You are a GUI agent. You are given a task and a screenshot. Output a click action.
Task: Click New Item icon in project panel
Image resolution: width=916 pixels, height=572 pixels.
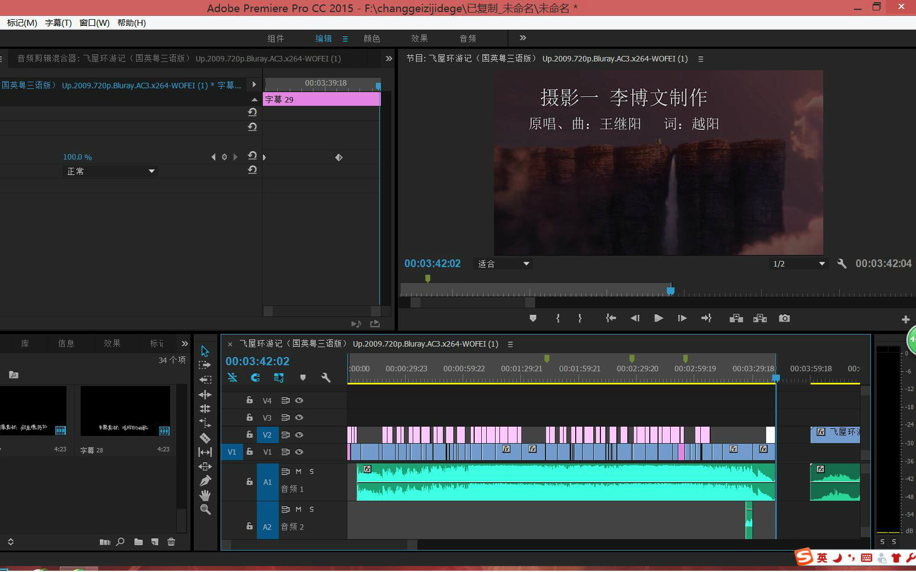(155, 542)
